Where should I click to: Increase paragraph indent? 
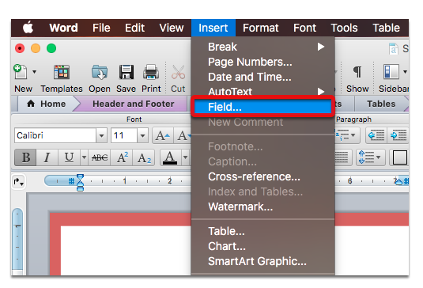(398, 135)
